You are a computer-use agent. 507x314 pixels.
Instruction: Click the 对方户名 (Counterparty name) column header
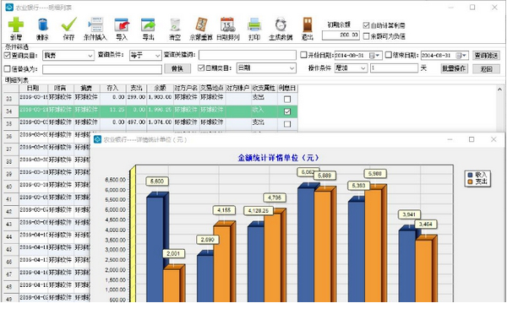point(186,88)
